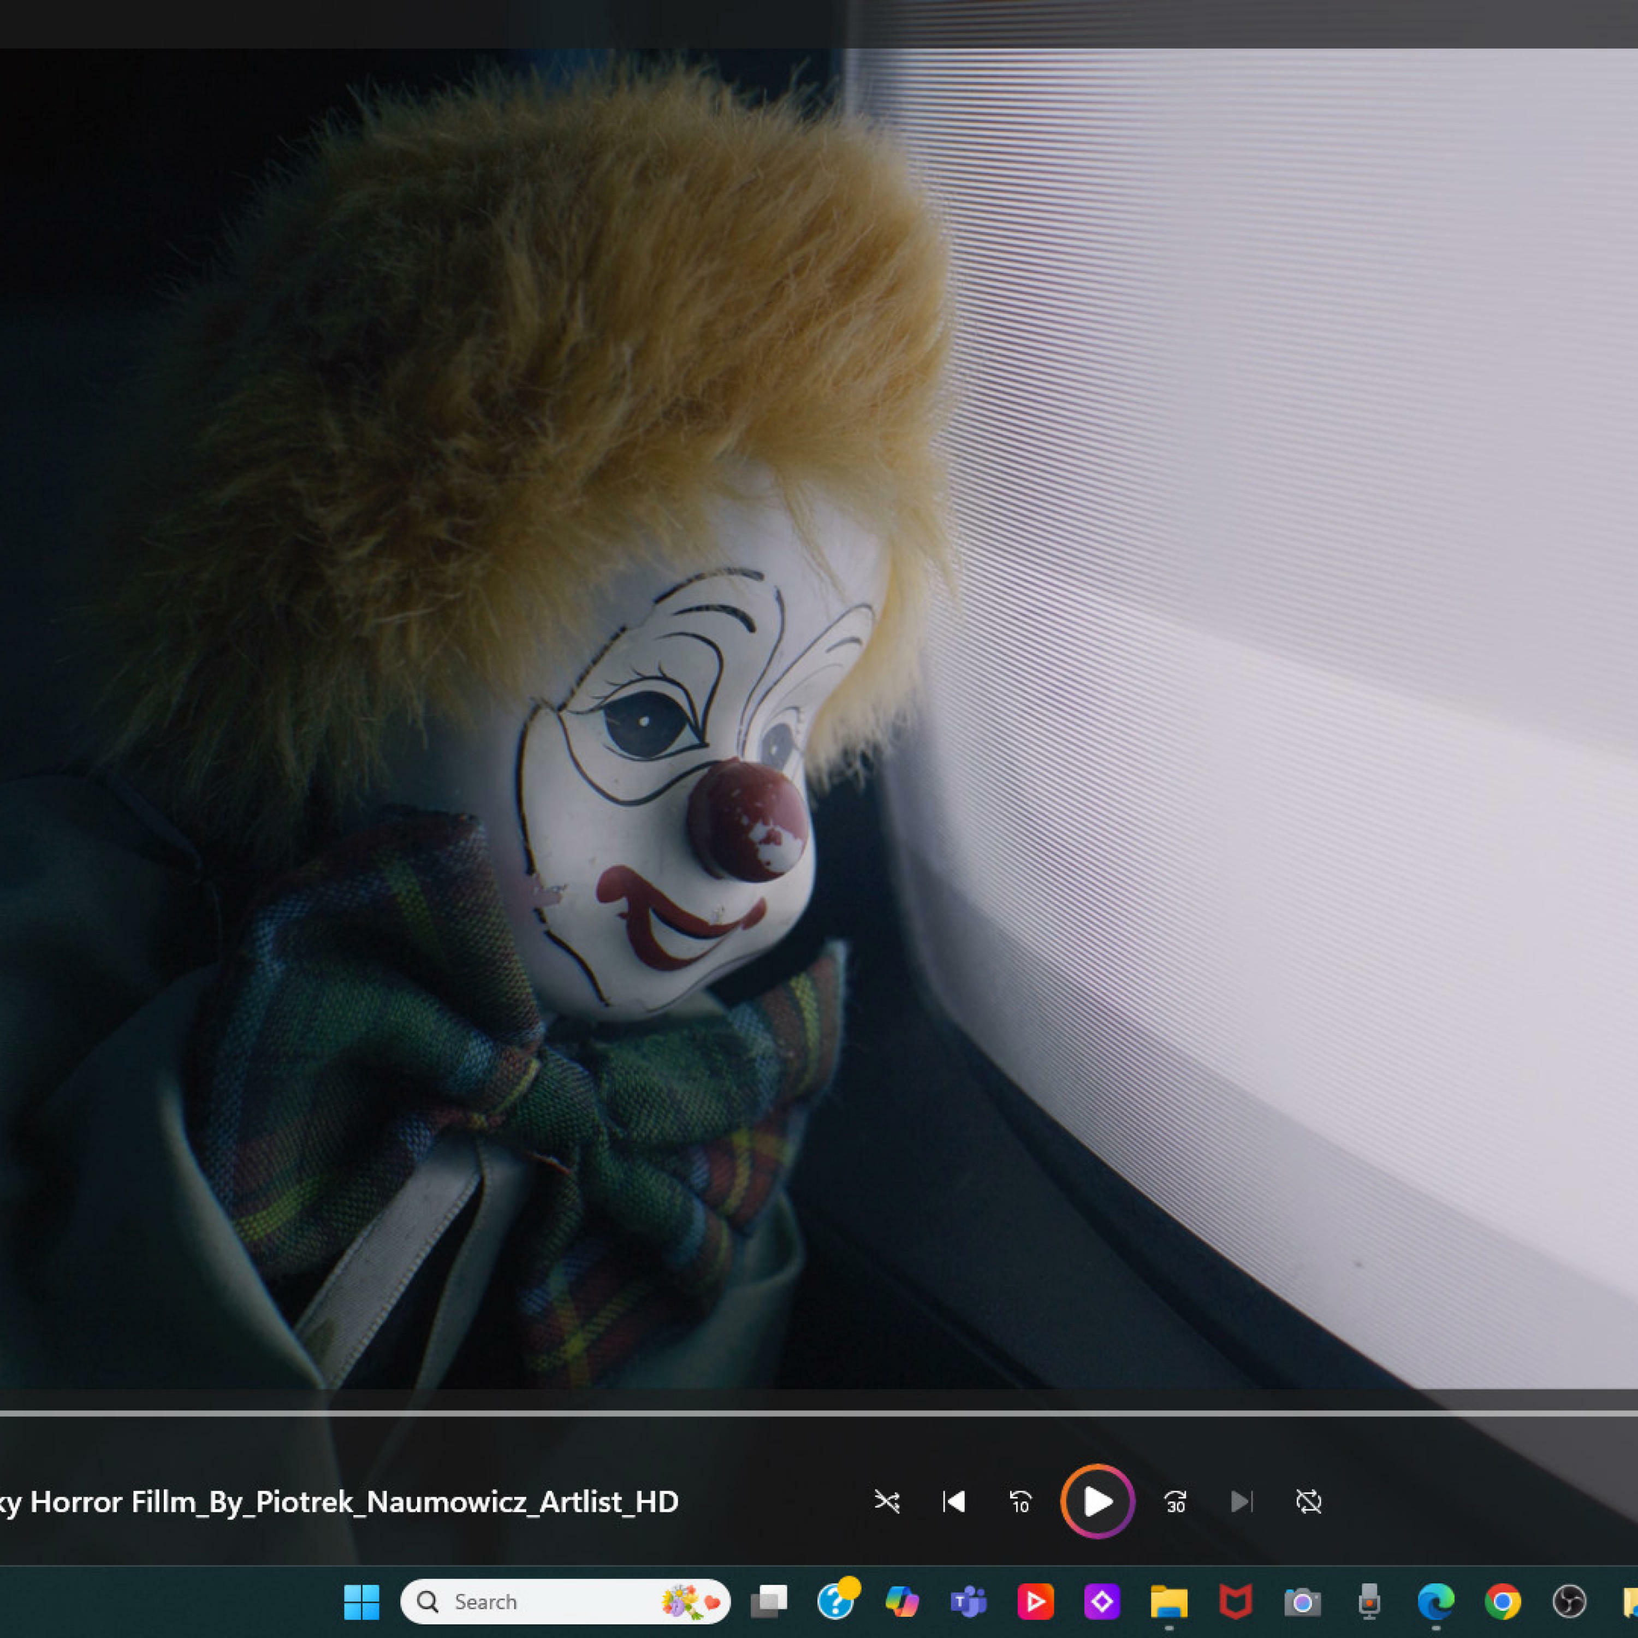Skip back 10 seconds
The image size is (1638, 1638).
coord(1021,1501)
